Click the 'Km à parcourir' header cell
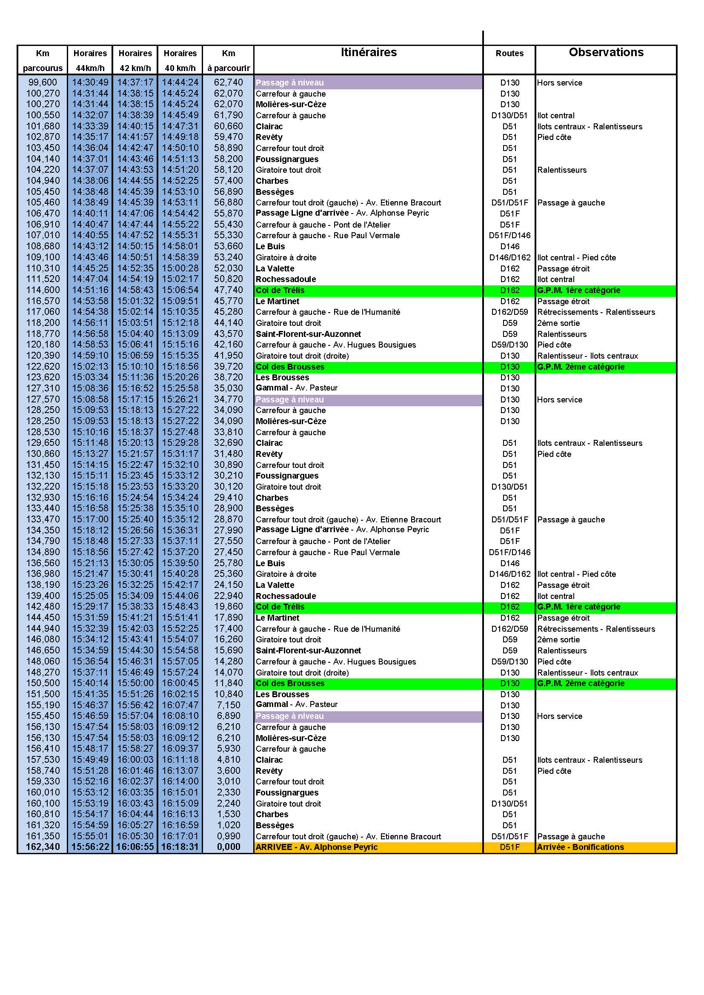The width and height of the screenshot is (704, 995). (228, 60)
